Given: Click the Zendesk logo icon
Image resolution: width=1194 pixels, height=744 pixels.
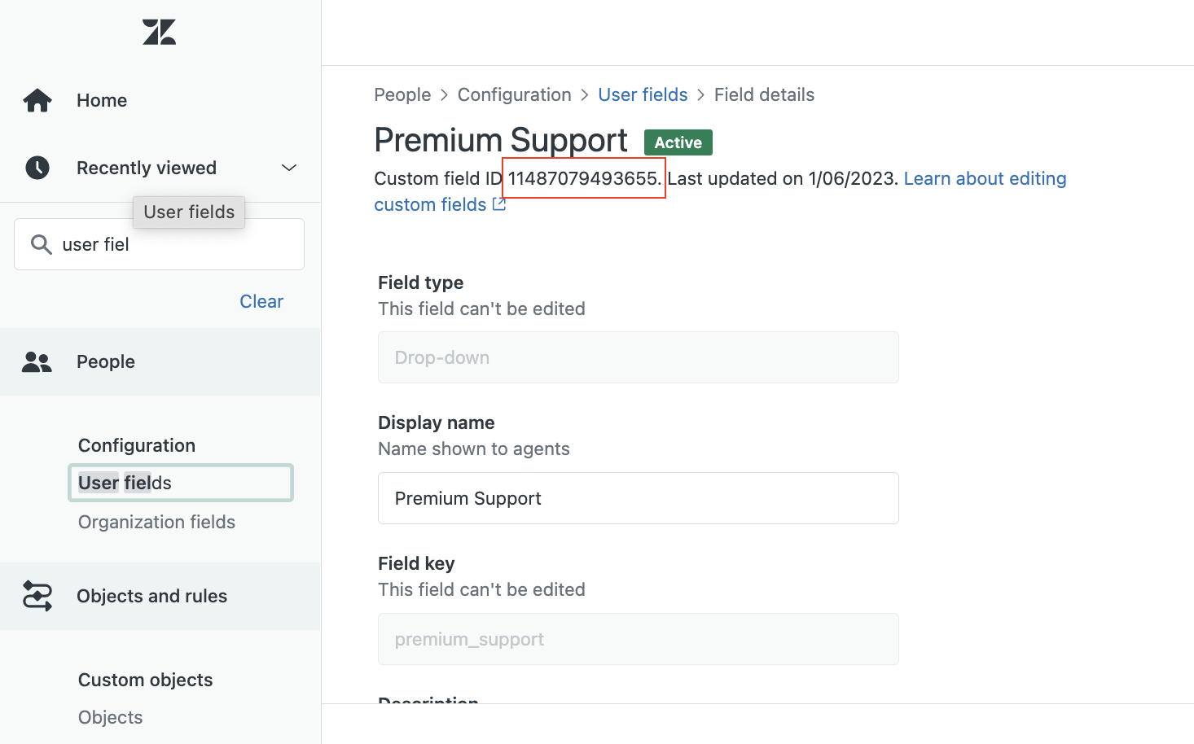Looking at the screenshot, I should (159, 33).
